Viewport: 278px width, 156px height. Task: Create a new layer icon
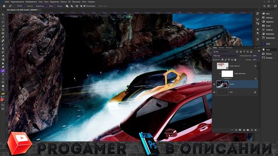point(252,130)
